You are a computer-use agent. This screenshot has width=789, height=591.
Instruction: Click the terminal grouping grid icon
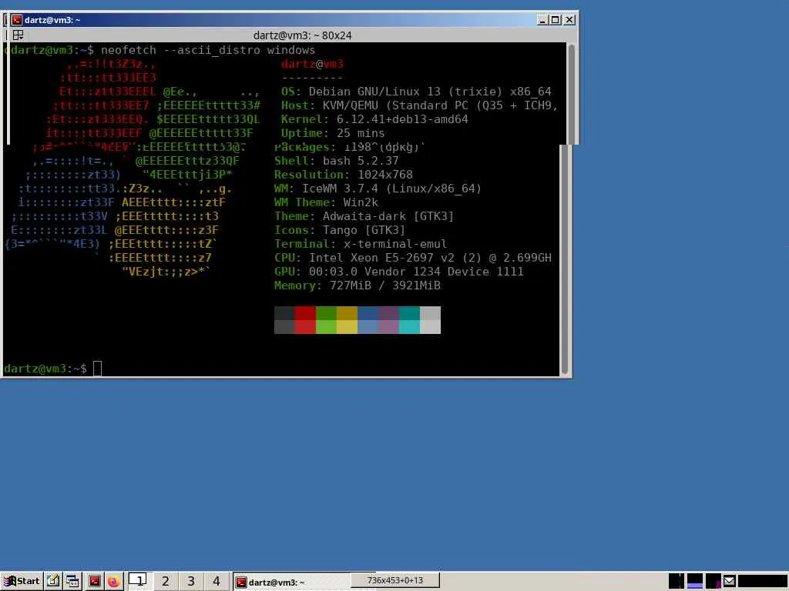pyautogui.click(x=18, y=35)
